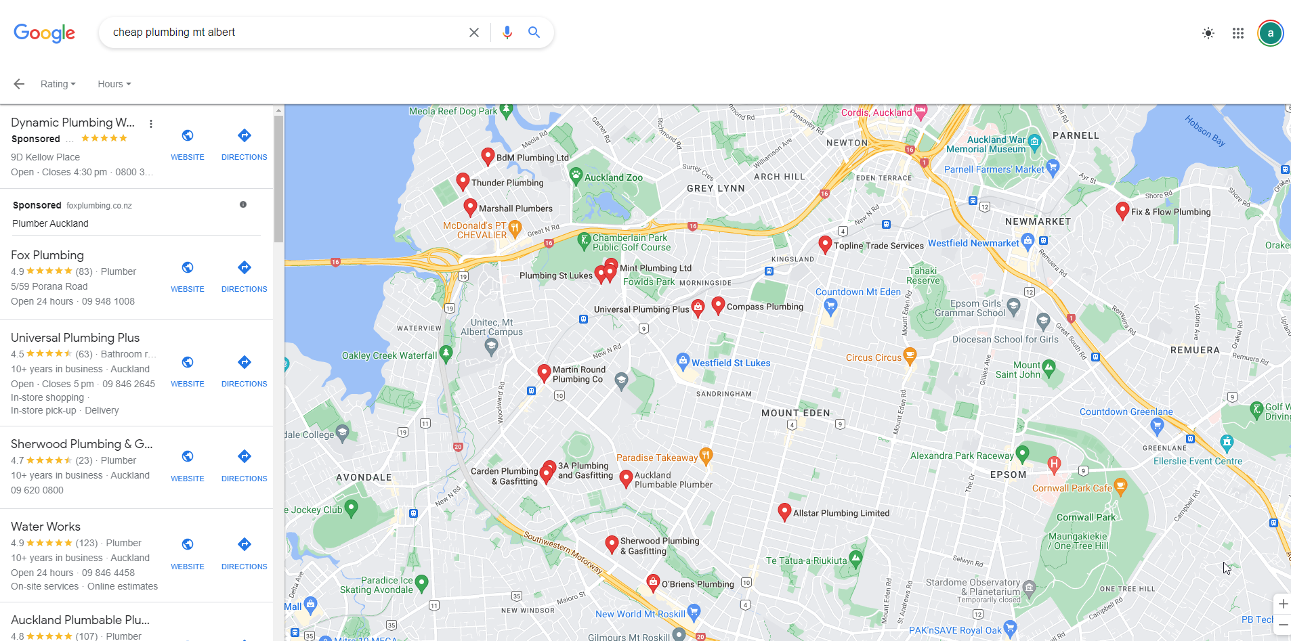This screenshot has width=1291, height=641.
Task: Click the results list scrollbar
Action: [278, 179]
